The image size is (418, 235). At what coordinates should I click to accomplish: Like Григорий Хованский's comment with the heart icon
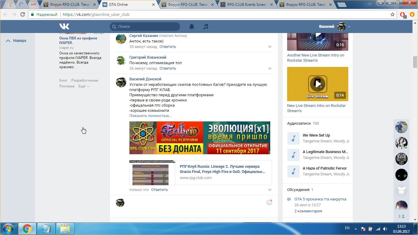pos(270,68)
